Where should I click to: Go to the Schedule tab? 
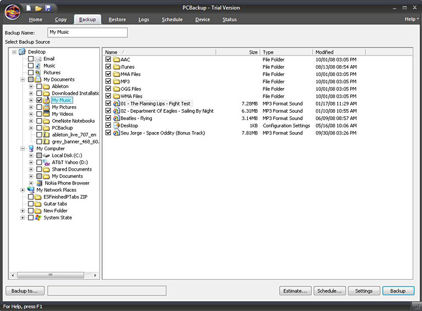(172, 19)
